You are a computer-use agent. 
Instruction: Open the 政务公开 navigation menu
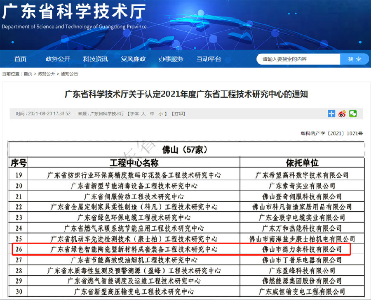[58, 59]
